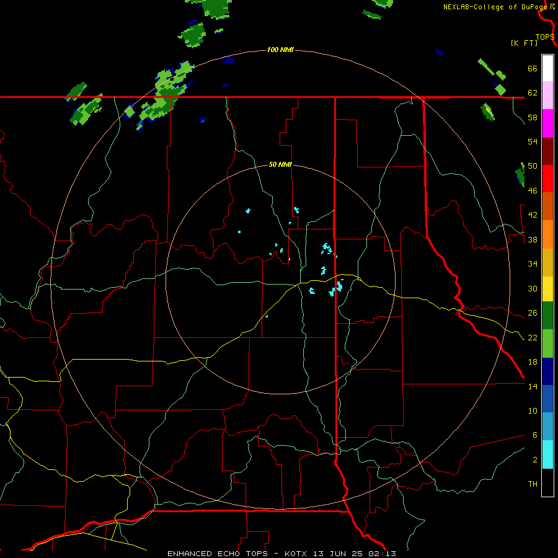The height and width of the screenshot is (558, 558).
Task: Click the 18 value on the color scale
Action: pos(533,362)
